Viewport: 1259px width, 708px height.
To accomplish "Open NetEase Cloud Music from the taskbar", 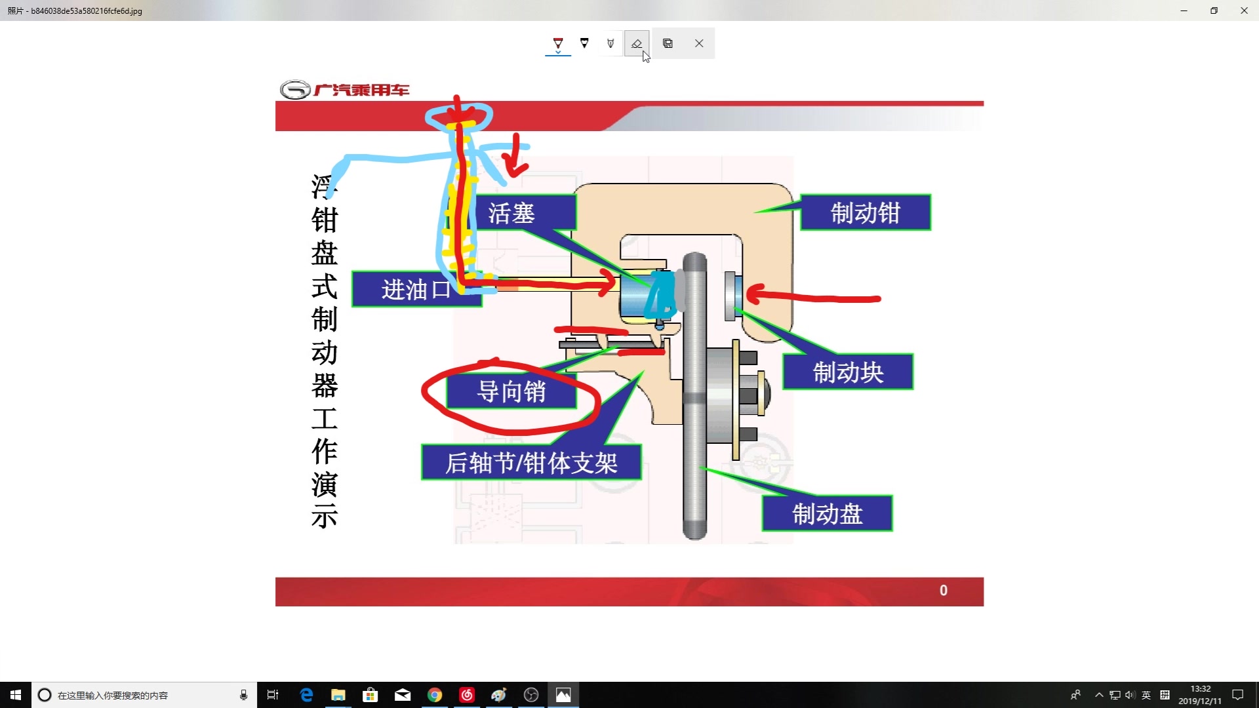I will coord(467,695).
